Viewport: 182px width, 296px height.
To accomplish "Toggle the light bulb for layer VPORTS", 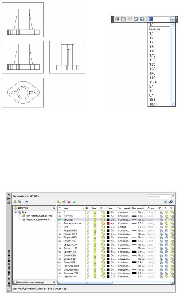I will (x=88, y=219).
